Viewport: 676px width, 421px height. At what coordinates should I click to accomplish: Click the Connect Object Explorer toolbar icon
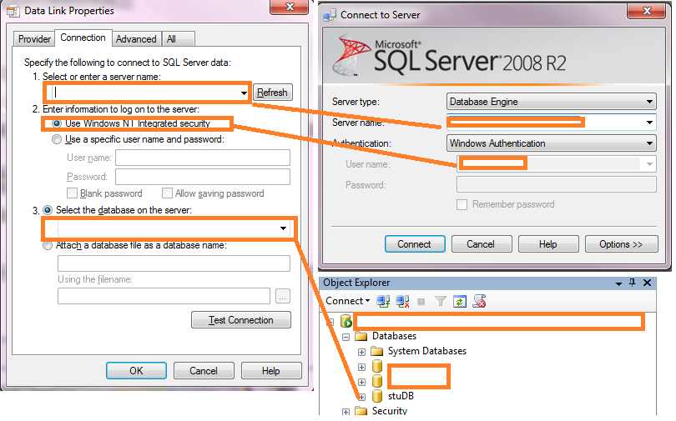pyautogui.click(x=383, y=301)
